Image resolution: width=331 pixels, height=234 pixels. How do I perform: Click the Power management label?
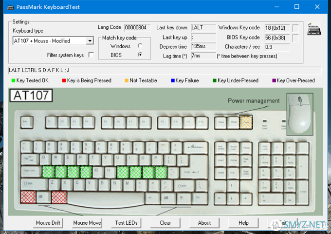tap(254, 101)
